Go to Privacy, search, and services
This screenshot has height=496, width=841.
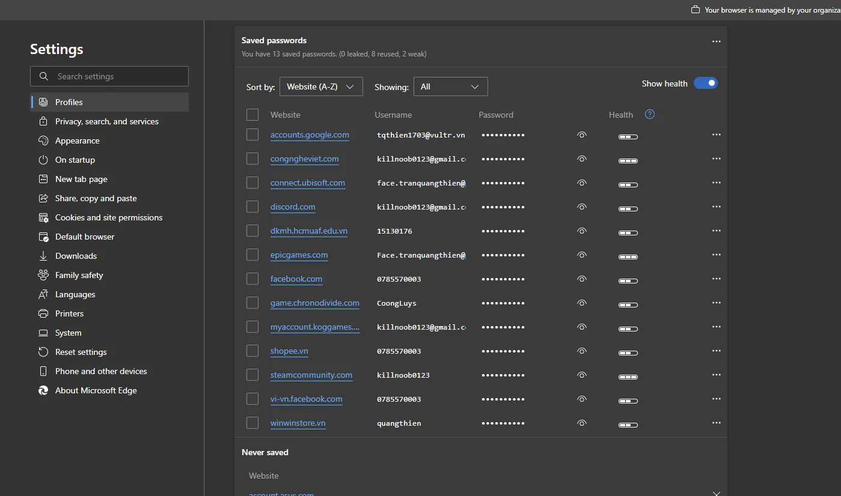click(110, 121)
